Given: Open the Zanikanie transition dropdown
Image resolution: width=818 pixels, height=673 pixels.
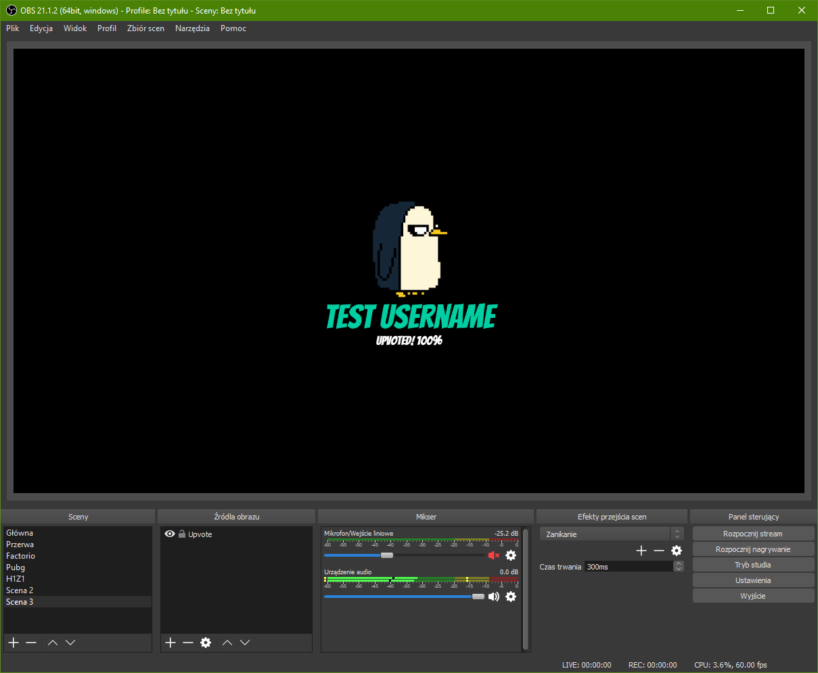Looking at the screenshot, I should tap(612, 534).
